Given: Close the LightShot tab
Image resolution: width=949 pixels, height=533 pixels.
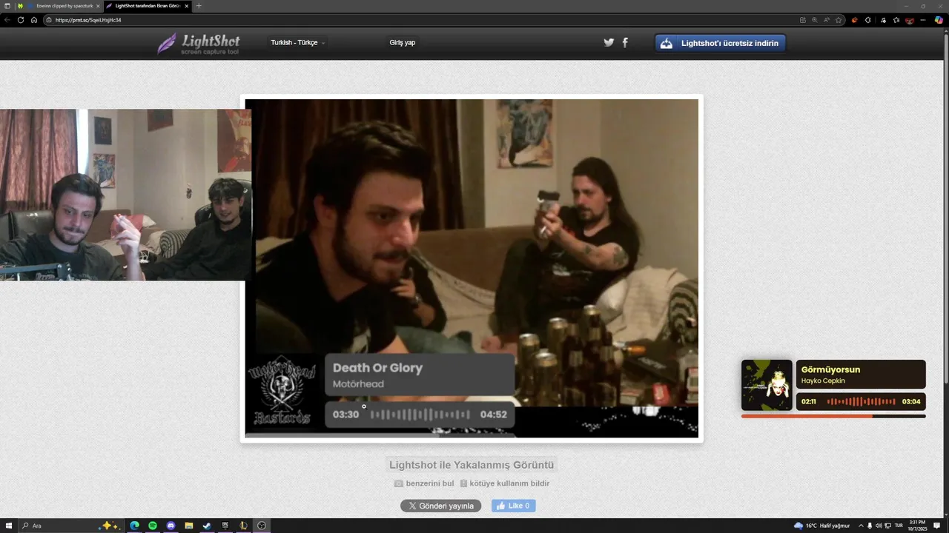Looking at the screenshot, I should tap(187, 6).
